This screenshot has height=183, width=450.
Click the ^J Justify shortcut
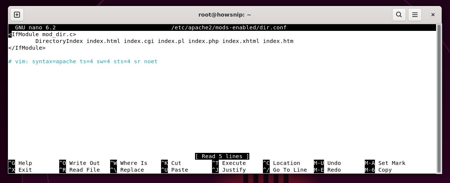229,170
